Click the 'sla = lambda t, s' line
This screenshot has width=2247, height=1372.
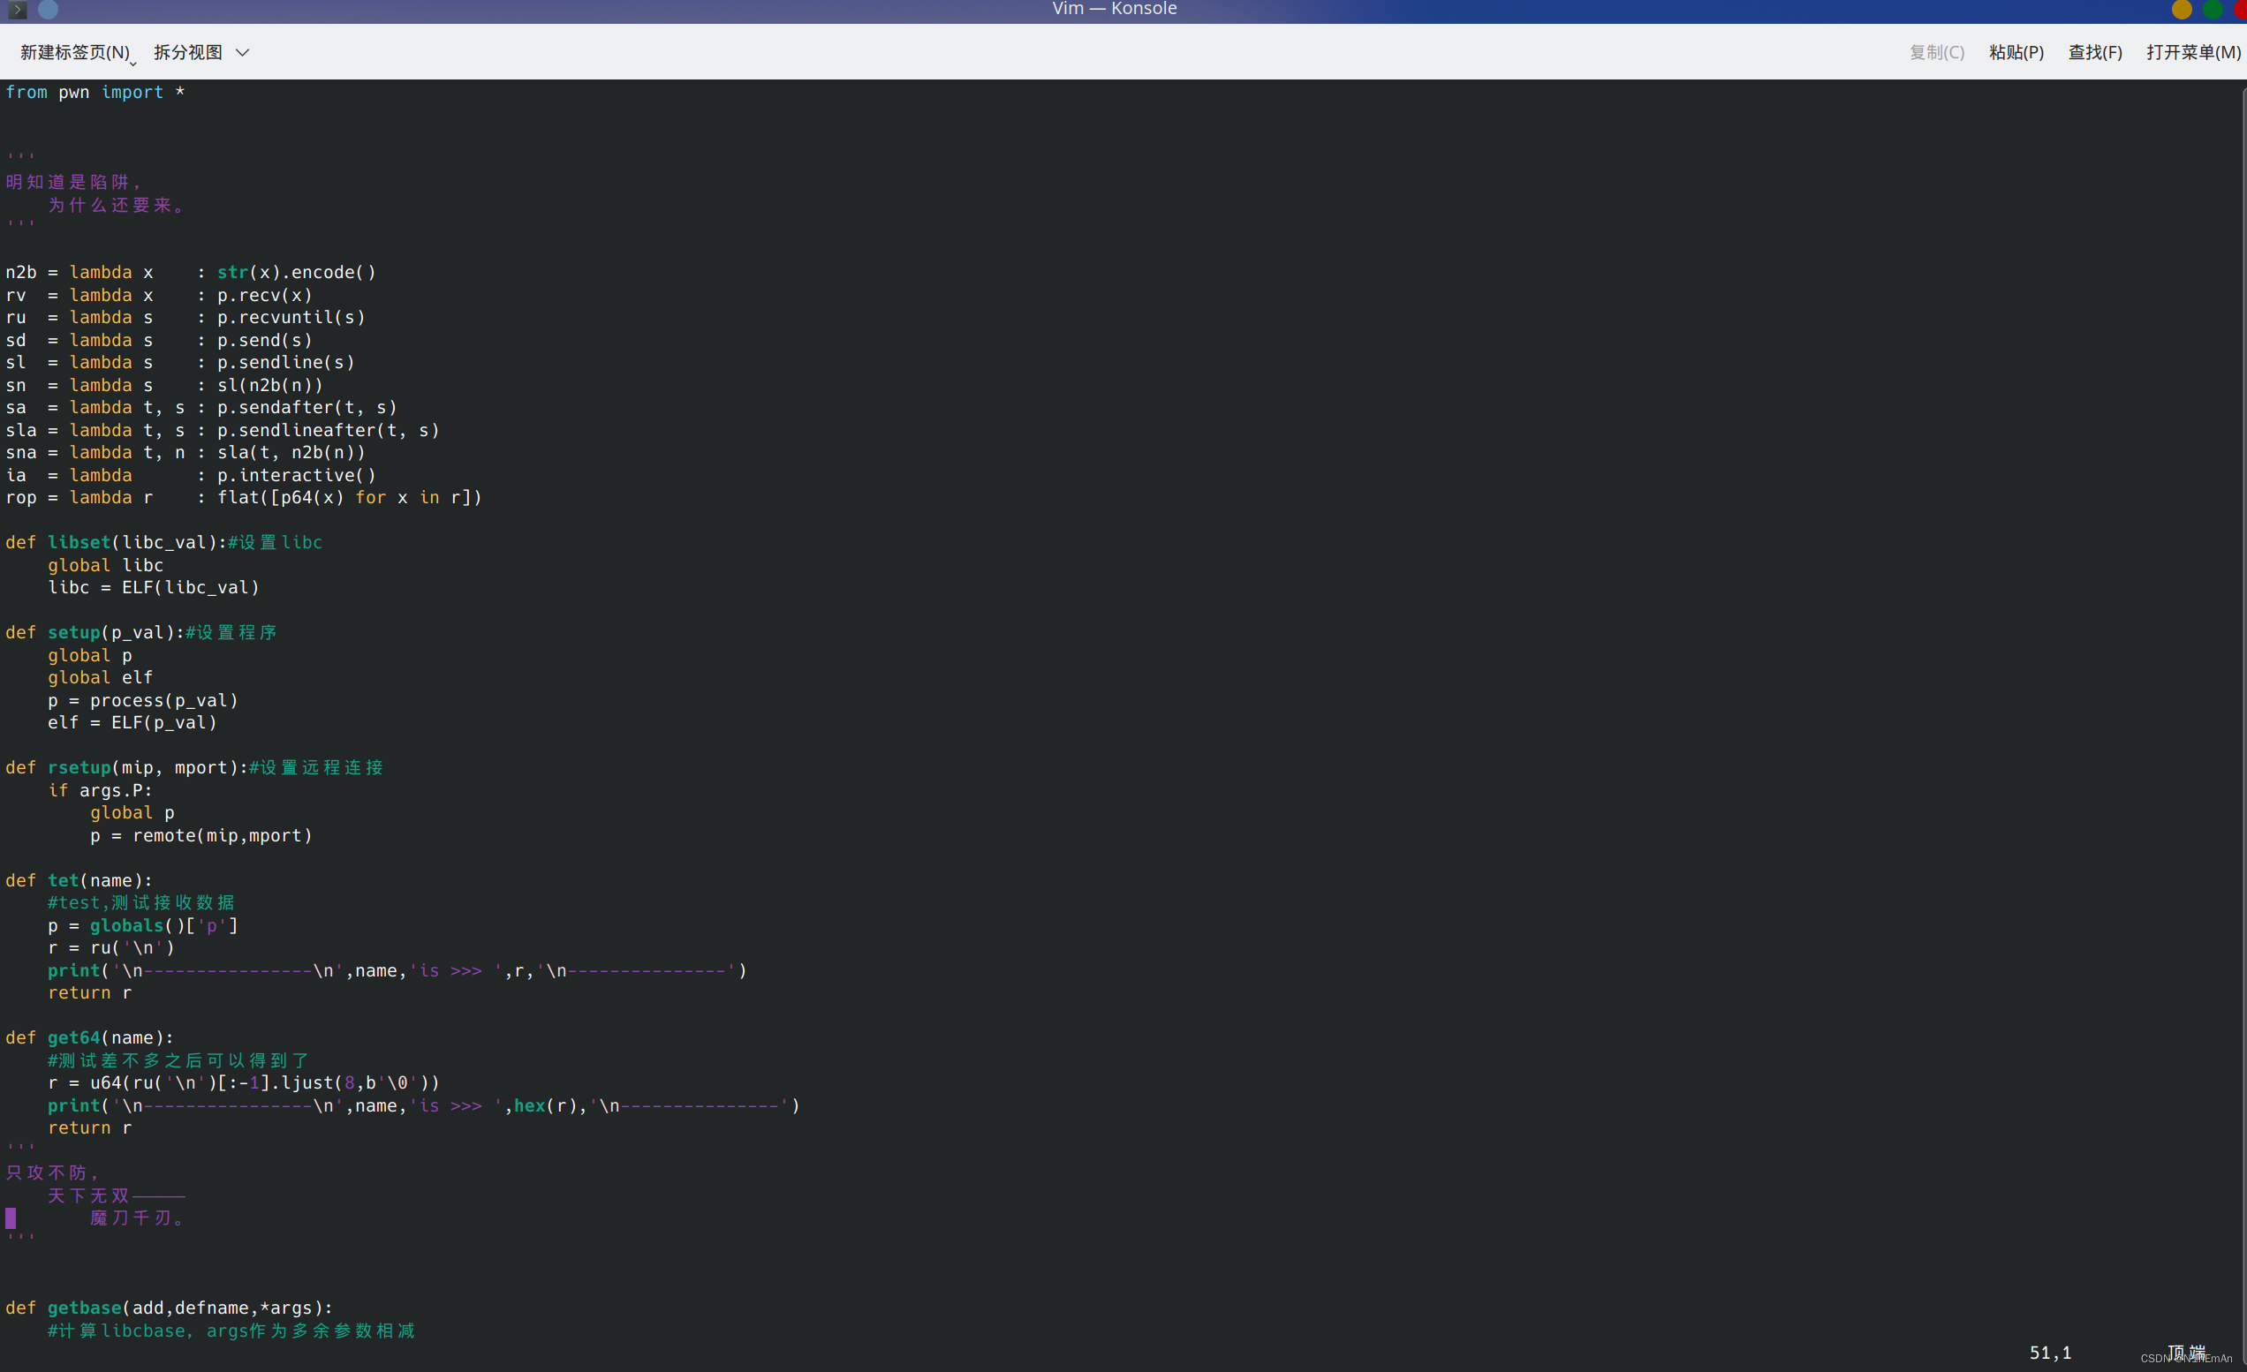[x=223, y=429]
